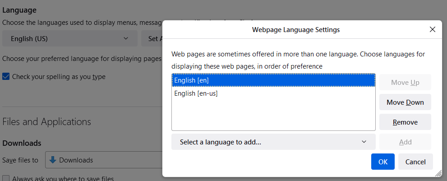The image size is (447, 181).
Task: Click the Files and Applications heading
Action: [x=46, y=121]
